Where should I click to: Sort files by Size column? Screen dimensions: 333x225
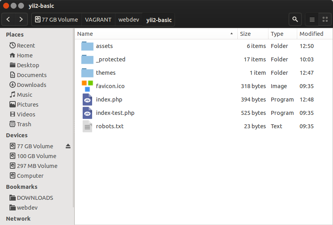[x=252, y=34]
